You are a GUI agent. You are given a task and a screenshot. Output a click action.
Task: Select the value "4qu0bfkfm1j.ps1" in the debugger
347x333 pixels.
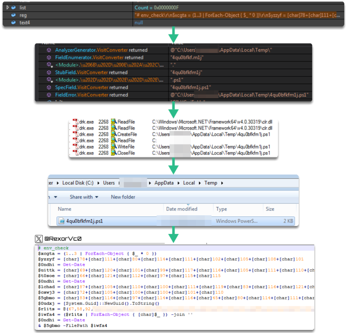tap(191, 88)
